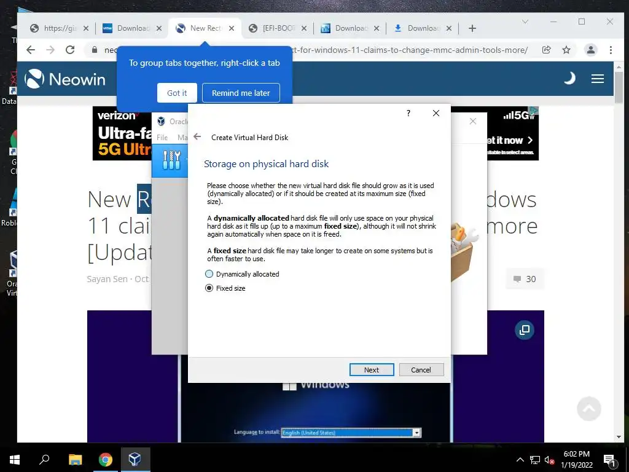Open the muted volume tray icon
This screenshot has height=472, width=629.
pos(549,460)
